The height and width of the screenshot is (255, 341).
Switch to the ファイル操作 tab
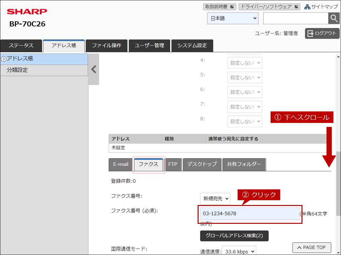point(106,46)
